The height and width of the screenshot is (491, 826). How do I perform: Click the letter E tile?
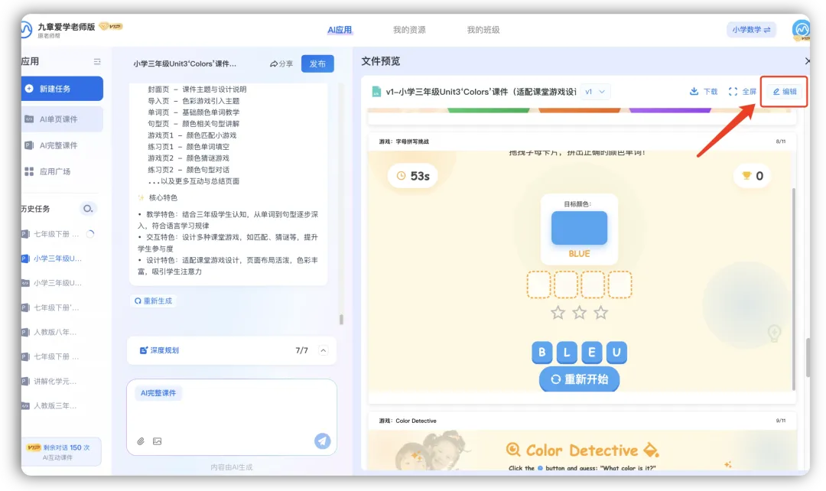point(591,353)
